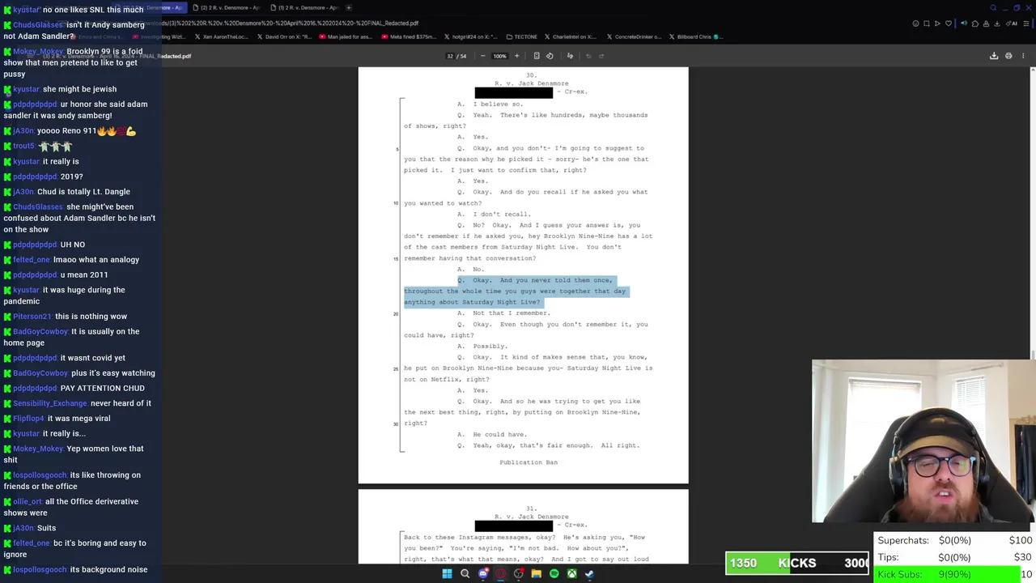Click chat username 'ollie_ort'
The image size is (1036, 583).
click(28, 501)
